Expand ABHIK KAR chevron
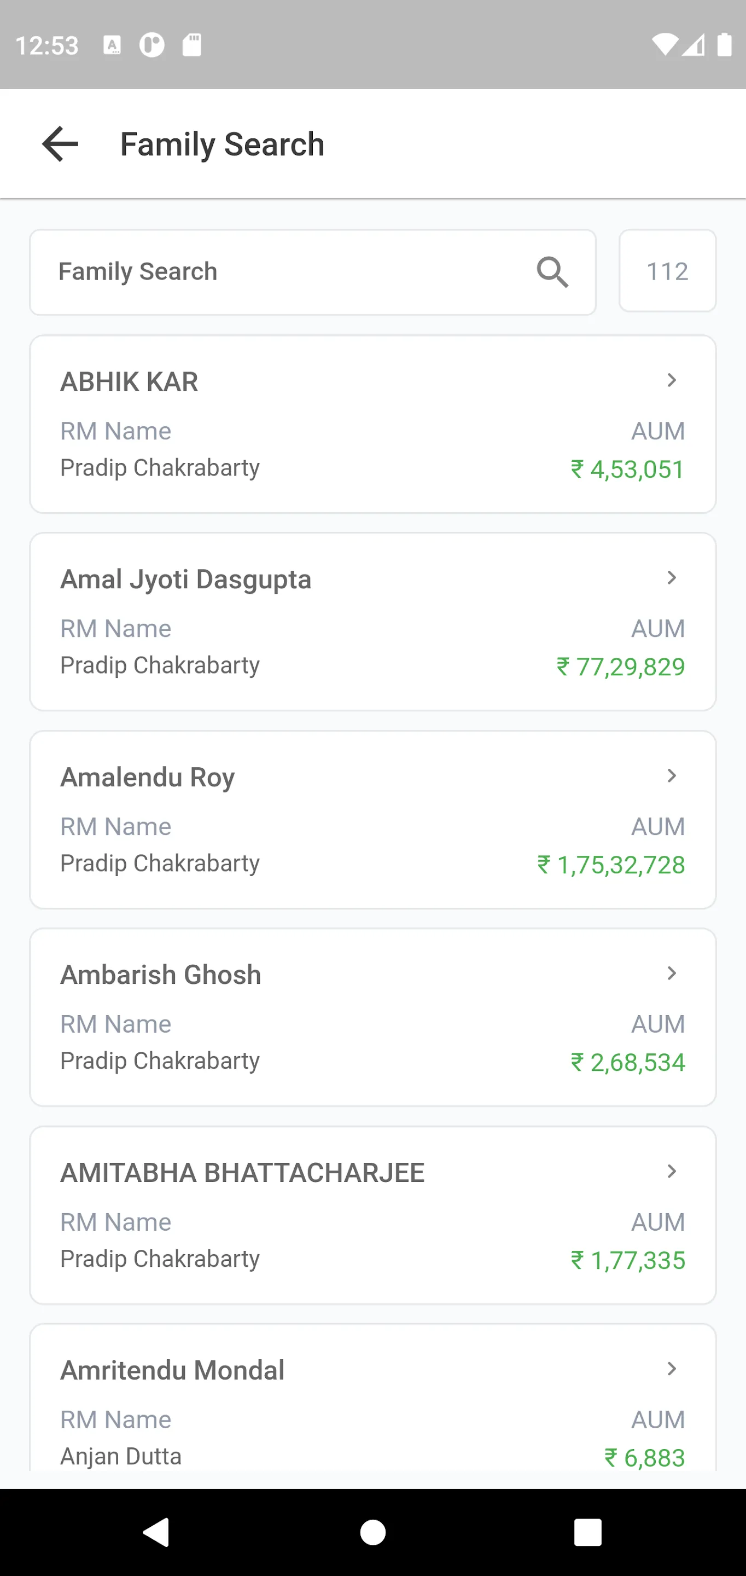Image resolution: width=746 pixels, height=1576 pixels. tap(672, 380)
